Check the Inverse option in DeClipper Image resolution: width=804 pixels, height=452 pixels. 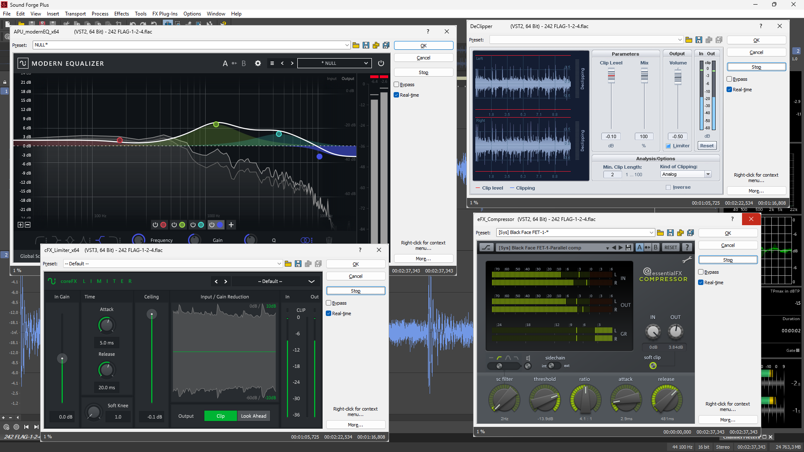[668, 187]
